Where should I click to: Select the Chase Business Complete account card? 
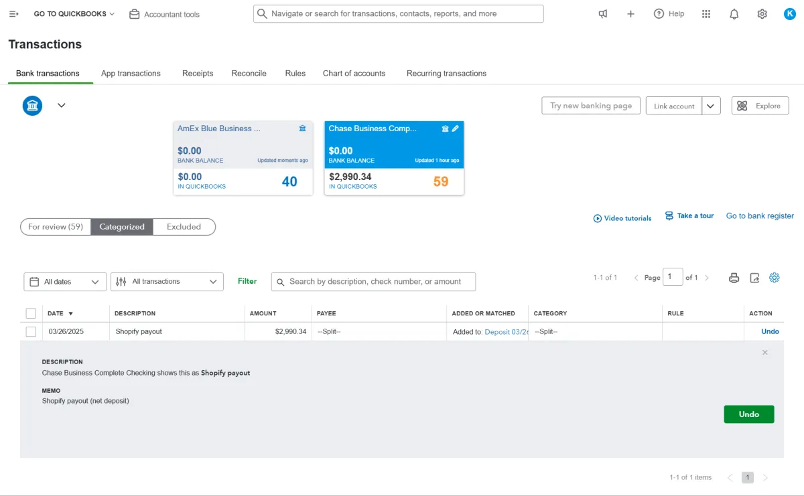[x=394, y=158]
